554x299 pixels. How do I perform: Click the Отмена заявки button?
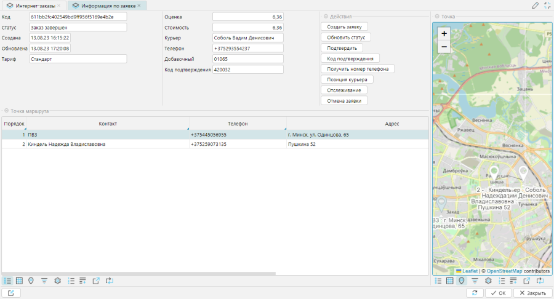pyautogui.click(x=344, y=101)
